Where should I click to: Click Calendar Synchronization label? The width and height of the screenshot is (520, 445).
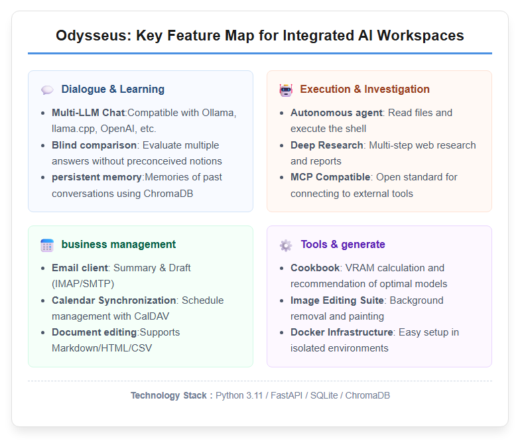click(114, 300)
